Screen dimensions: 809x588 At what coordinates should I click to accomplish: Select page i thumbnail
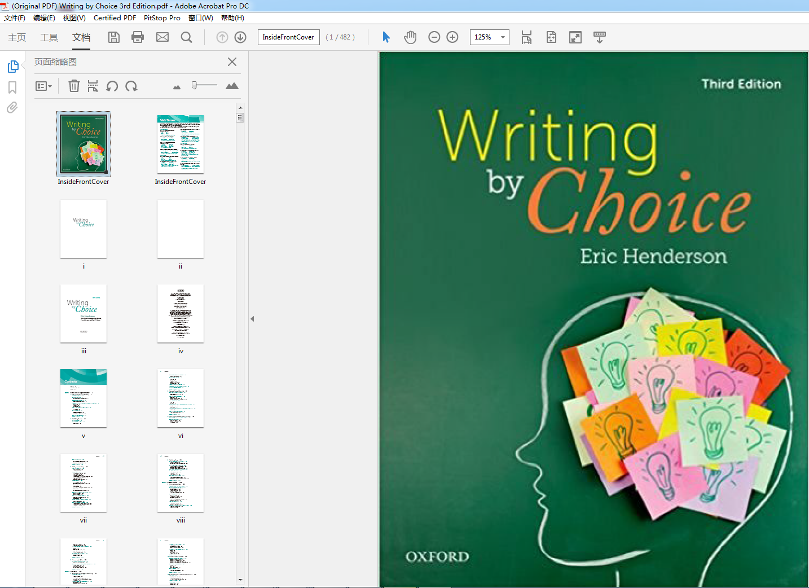[x=83, y=229]
